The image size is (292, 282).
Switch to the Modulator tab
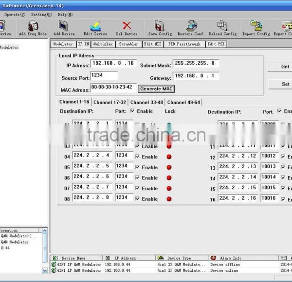click(63, 44)
